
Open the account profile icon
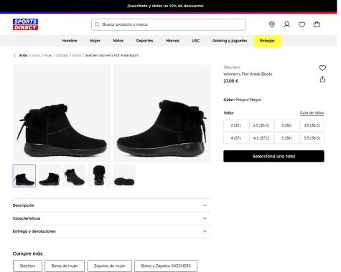287,24
